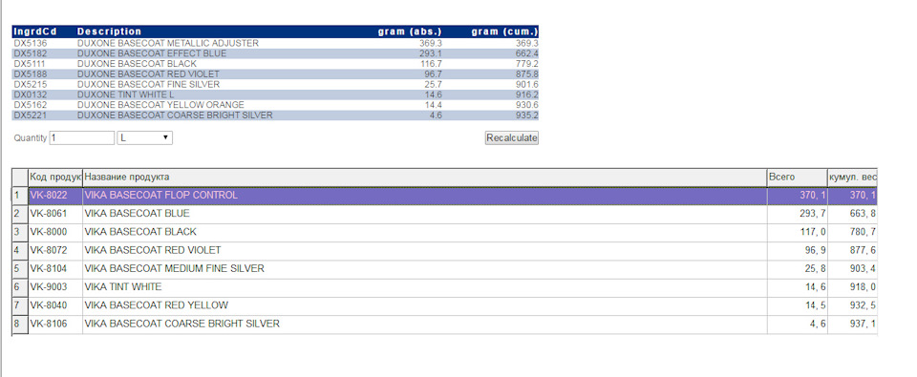Select the VK-8061 product code cell
Image resolution: width=917 pixels, height=377 pixels.
pyautogui.click(x=55, y=214)
